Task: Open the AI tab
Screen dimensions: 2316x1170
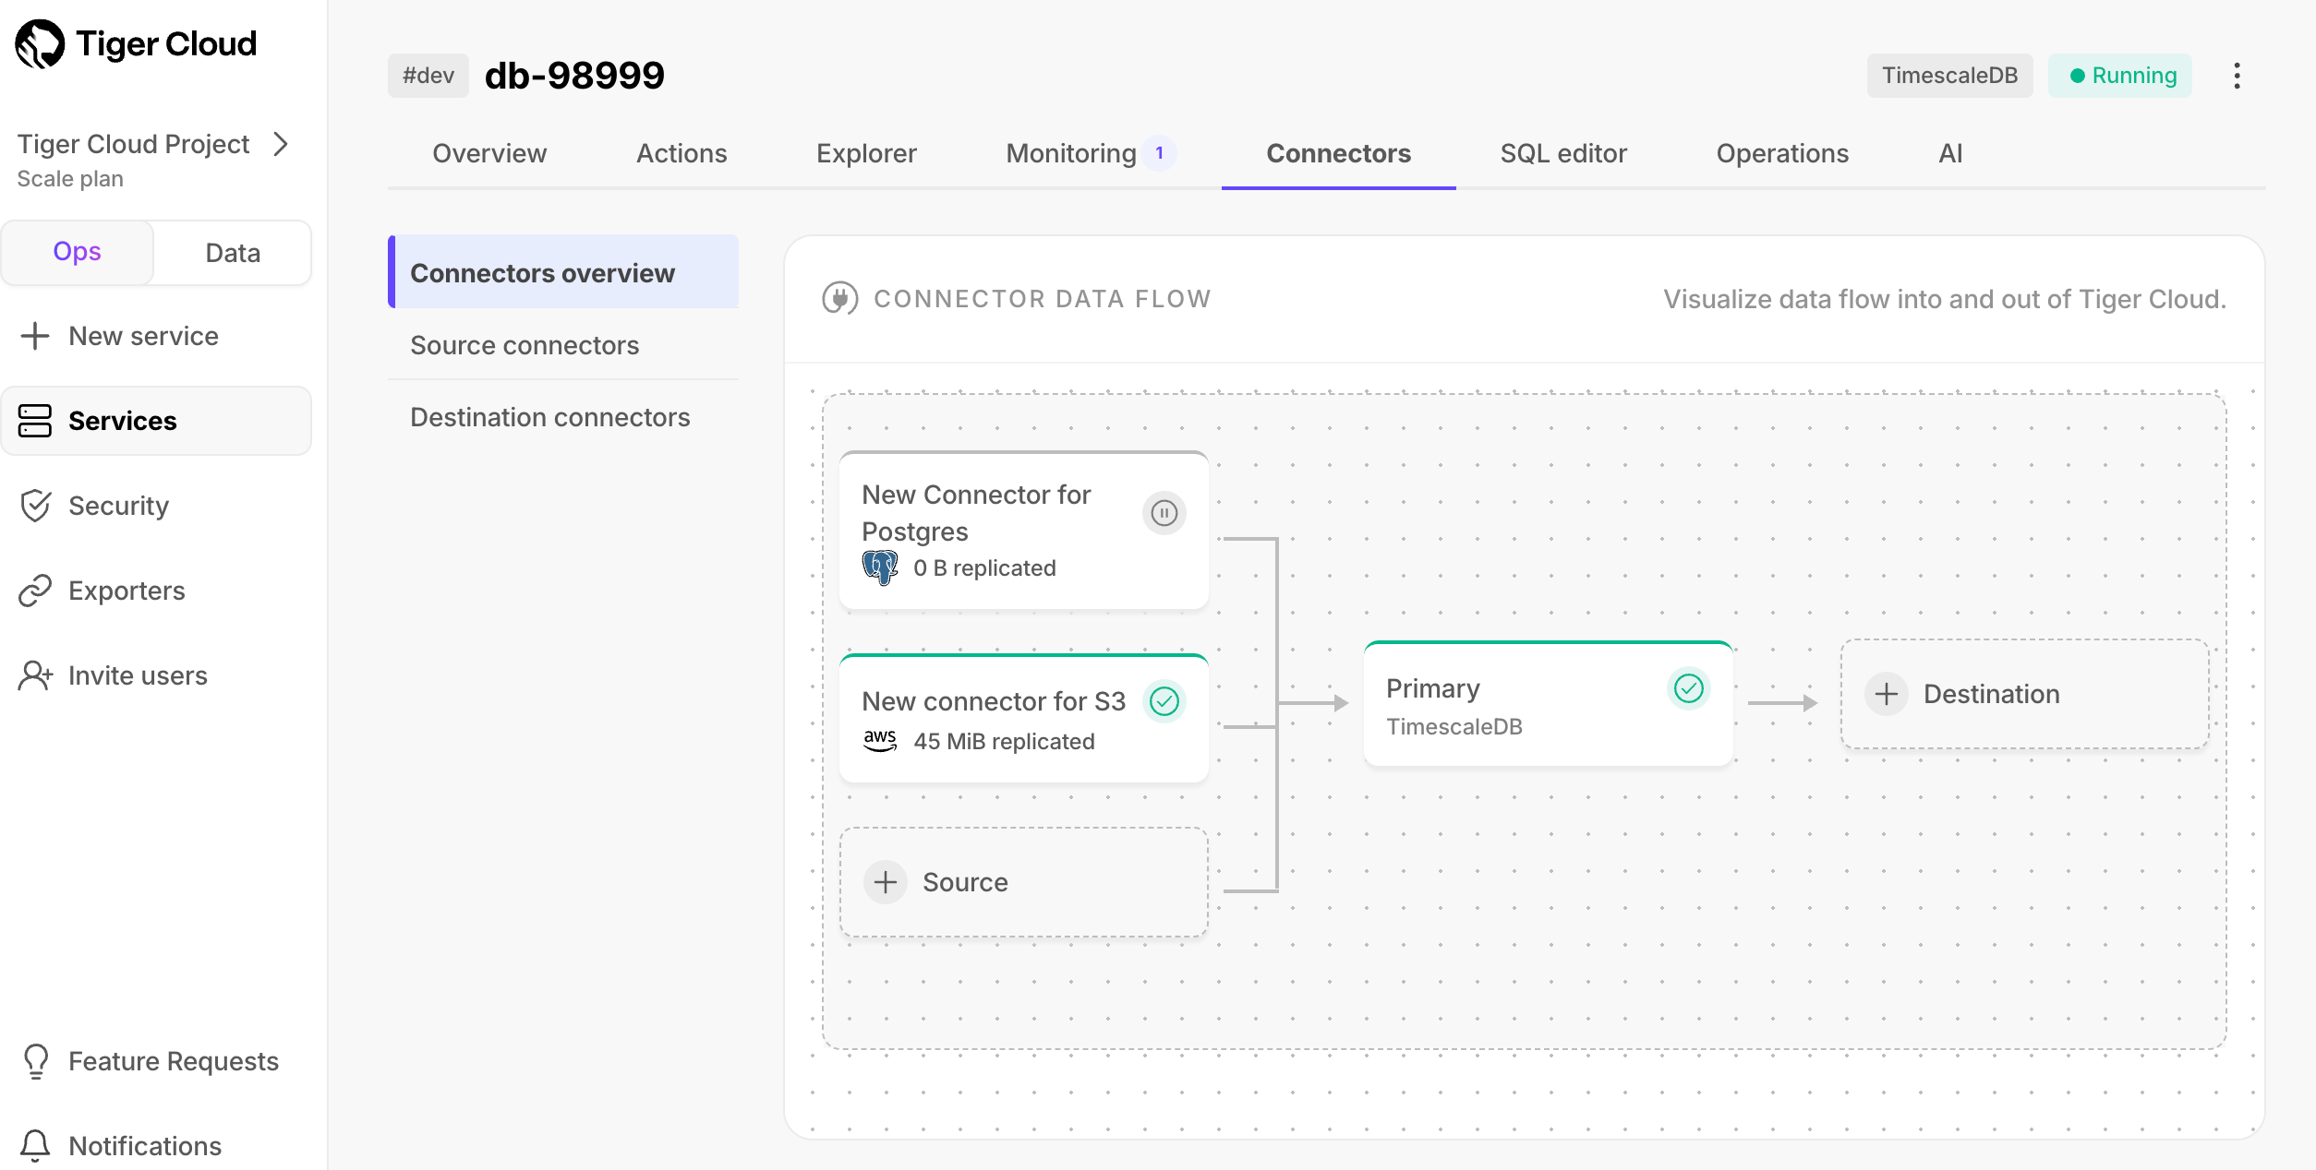Action: click(1950, 153)
